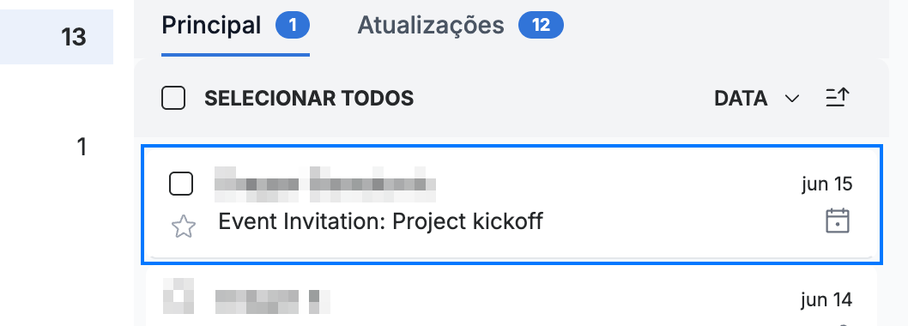Check the box for the Project kickoff email
The width and height of the screenshot is (908, 326).
coord(181,184)
